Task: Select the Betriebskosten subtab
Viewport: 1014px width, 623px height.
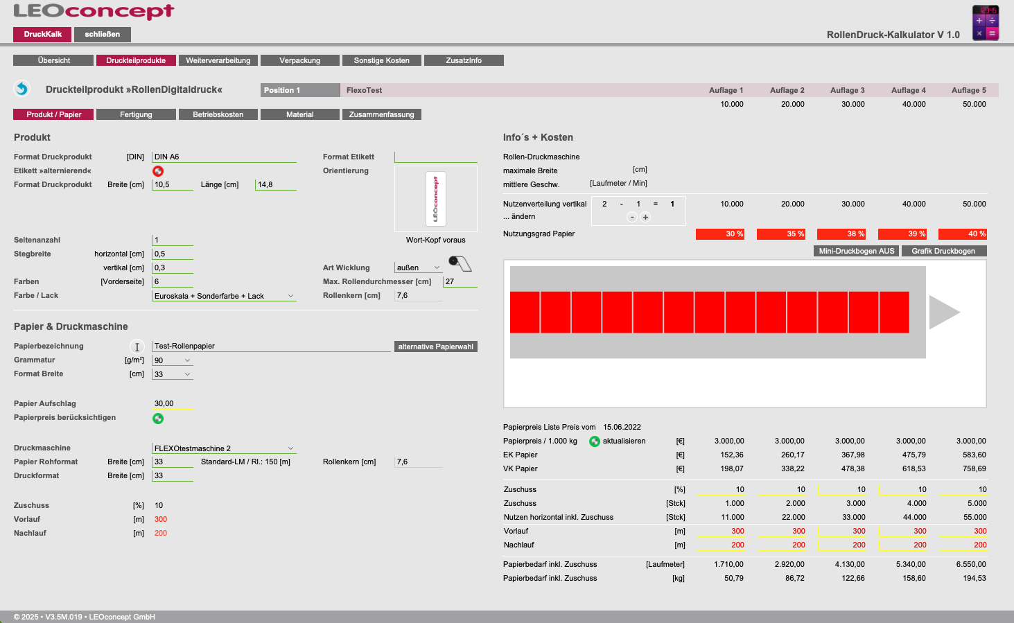Action: (218, 114)
